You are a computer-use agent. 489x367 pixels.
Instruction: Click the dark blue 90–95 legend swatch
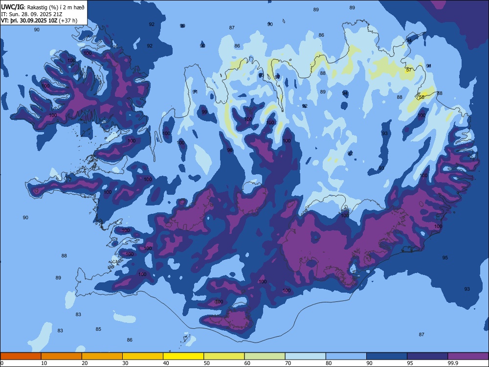pyautogui.click(x=387, y=356)
